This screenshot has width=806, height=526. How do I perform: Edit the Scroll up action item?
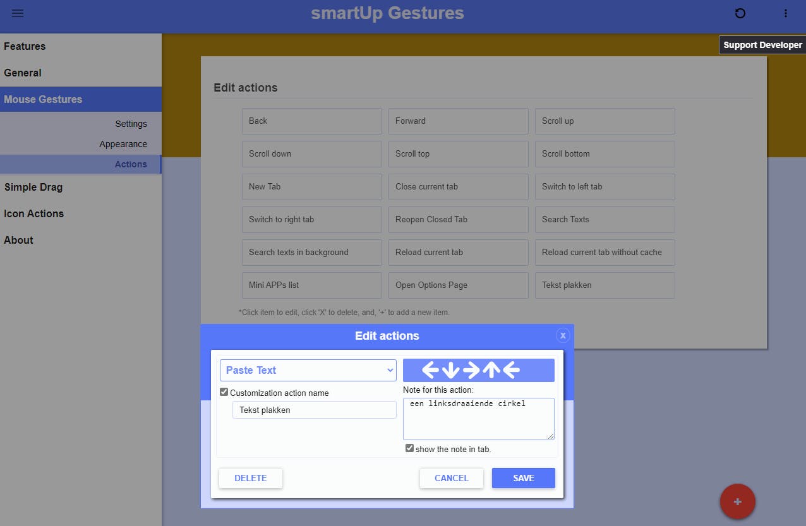coord(605,121)
